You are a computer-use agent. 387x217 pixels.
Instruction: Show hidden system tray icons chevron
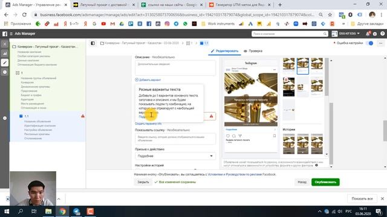click(x=320, y=212)
